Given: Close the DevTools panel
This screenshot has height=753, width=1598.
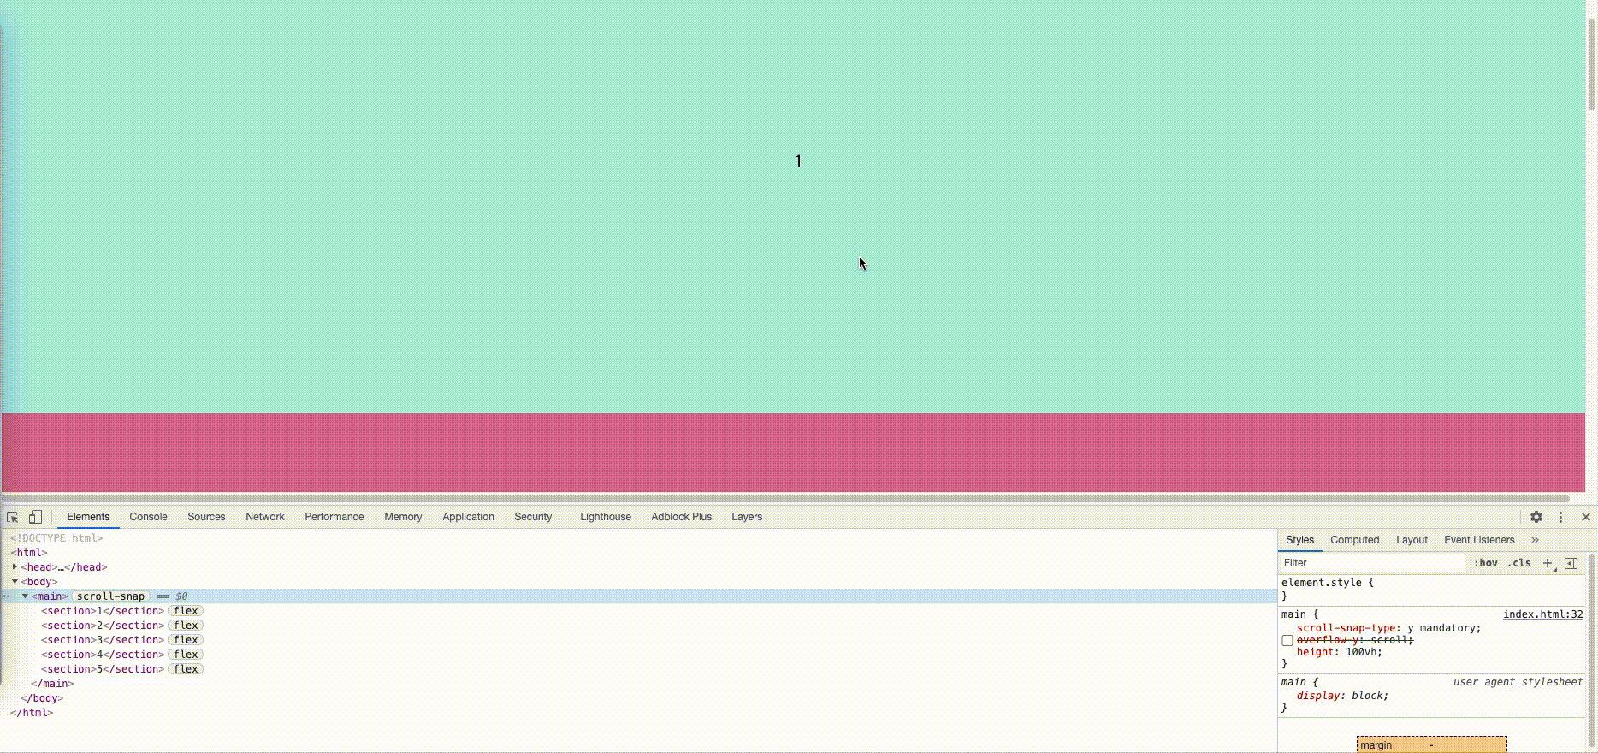Looking at the screenshot, I should [x=1586, y=517].
